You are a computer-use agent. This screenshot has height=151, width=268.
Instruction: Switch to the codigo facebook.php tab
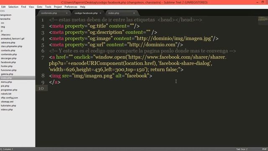(86, 13)
